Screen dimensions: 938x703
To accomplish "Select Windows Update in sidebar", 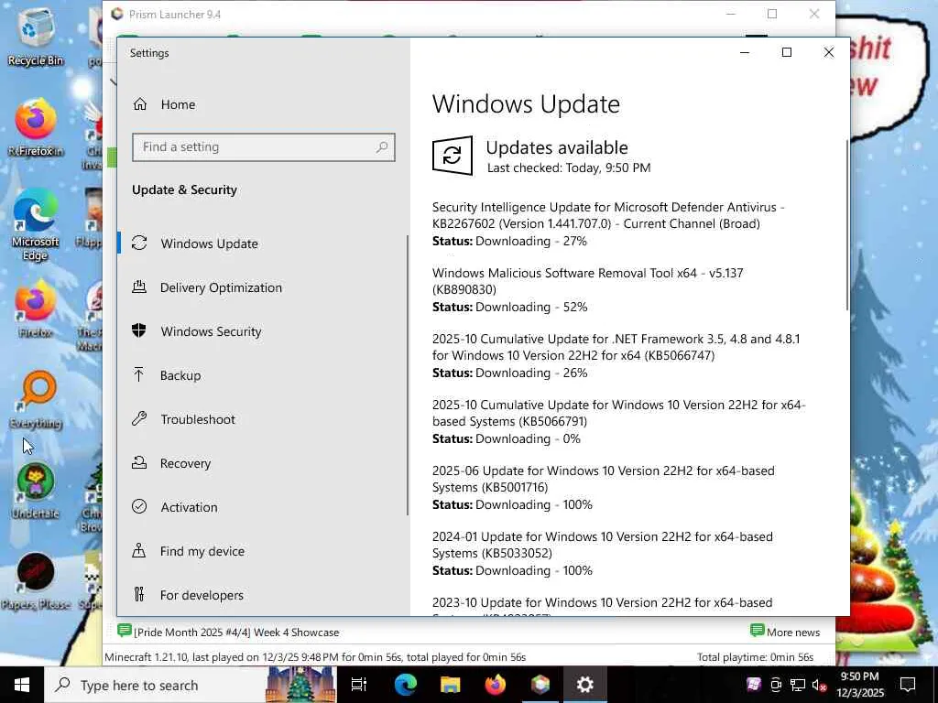I will (x=209, y=243).
